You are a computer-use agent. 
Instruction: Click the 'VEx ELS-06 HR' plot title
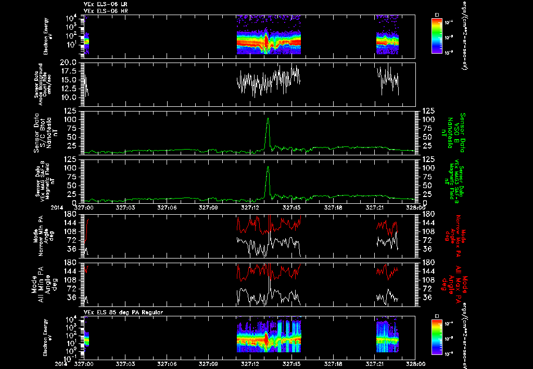[105, 11]
